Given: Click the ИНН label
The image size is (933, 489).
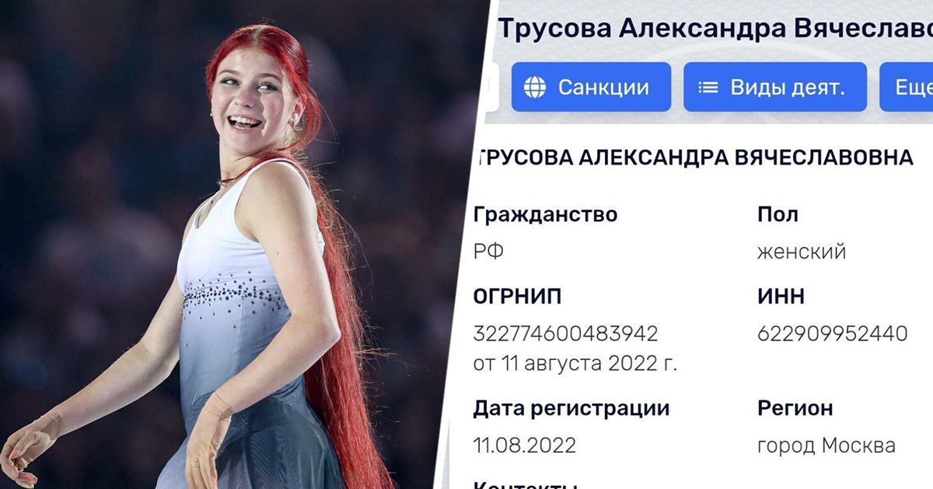Looking at the screenshot, I should 781,297.
